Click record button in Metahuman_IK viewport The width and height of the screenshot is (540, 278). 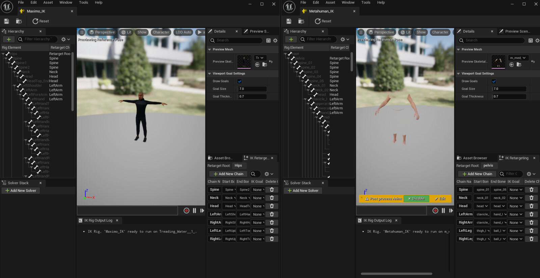tap(435, 211)
